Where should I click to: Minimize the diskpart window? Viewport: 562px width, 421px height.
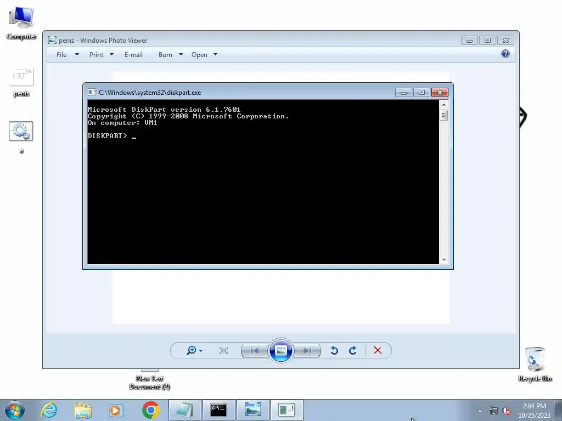tap(403, 93)
